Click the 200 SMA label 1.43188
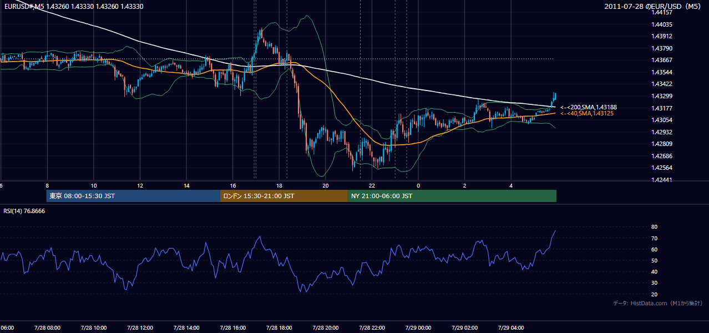709x333 pixels. (589, 107)
